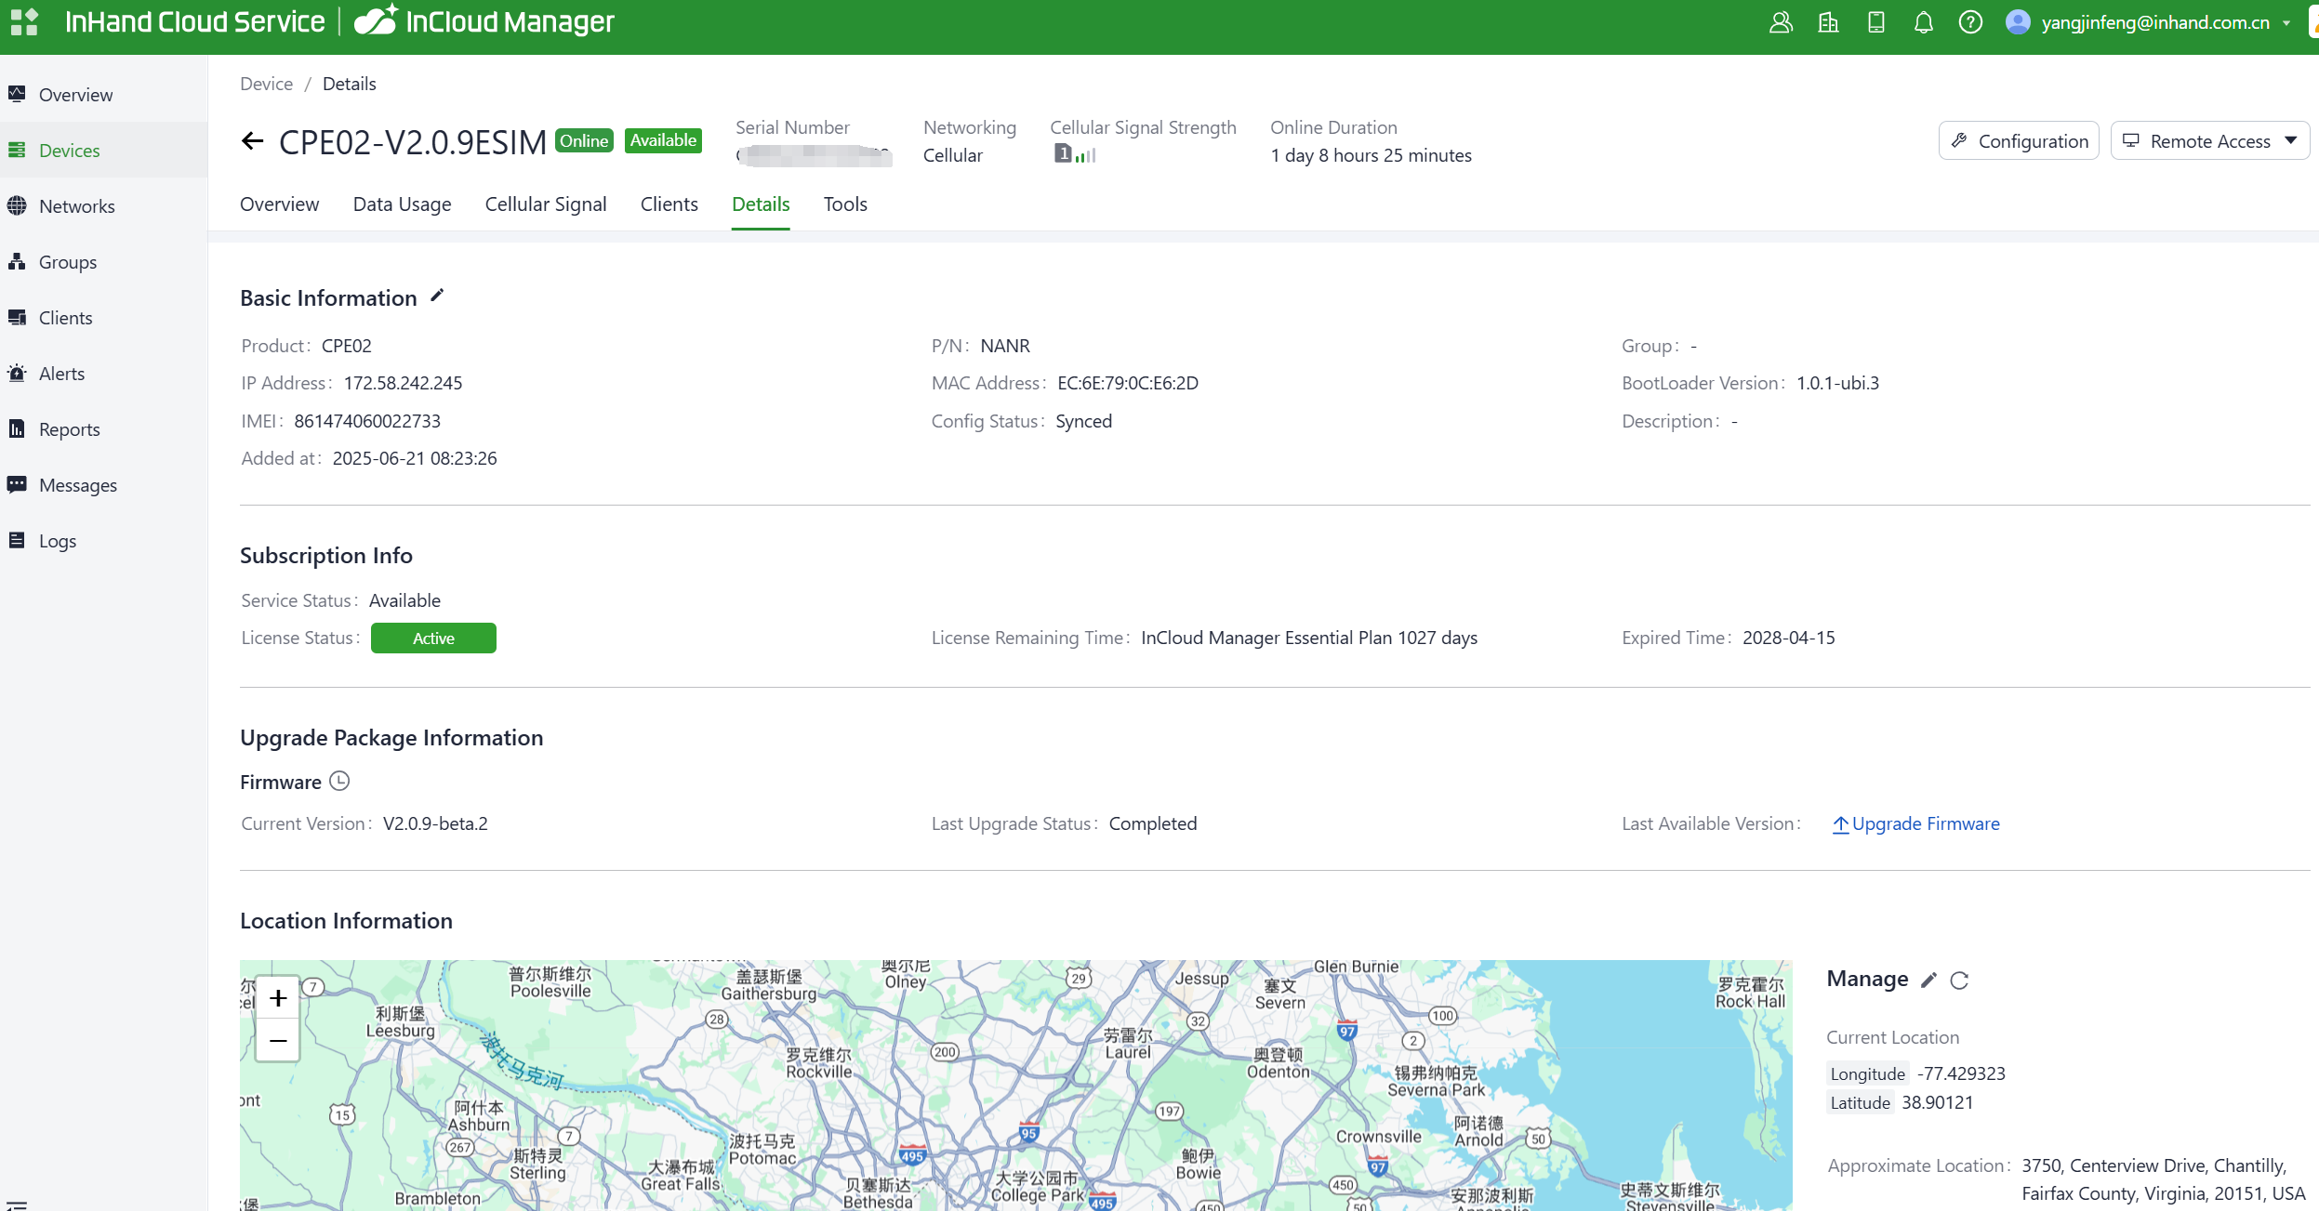Click the Configuration button

[2019, 140]
